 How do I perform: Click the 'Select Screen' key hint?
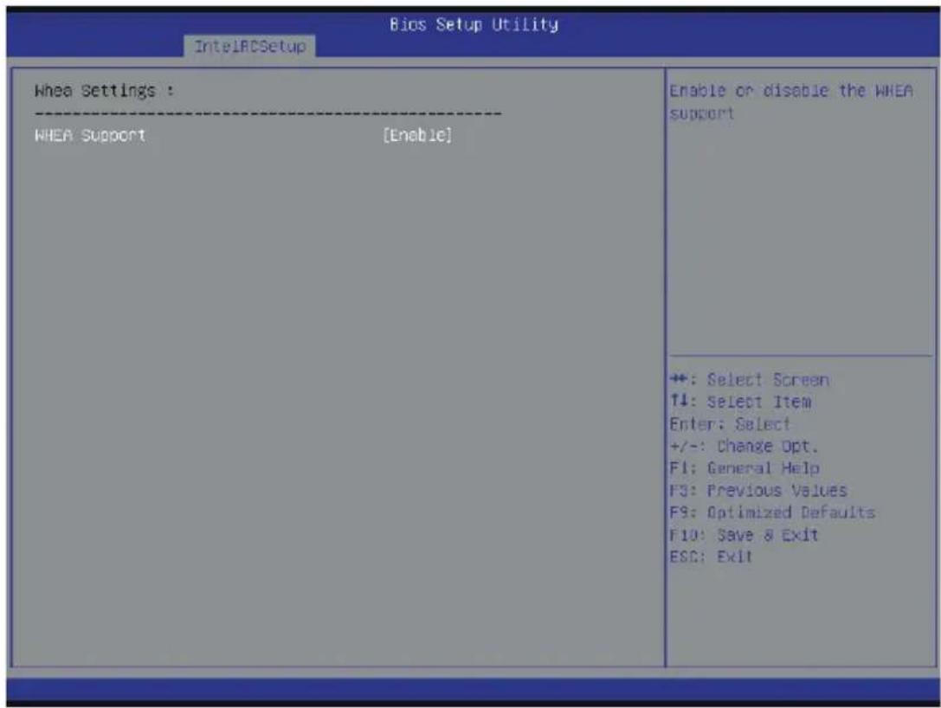point(750,380)
